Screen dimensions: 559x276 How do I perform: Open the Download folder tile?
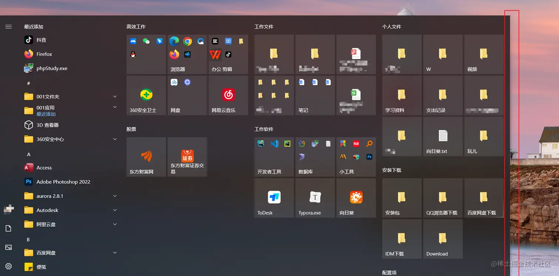pos(443,239)
